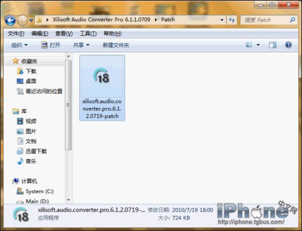The height and width of the screenshot is (231, 302).
Task: Click the 修改日期 2010/7/19 18:00 value
Action: (x=193, y=210)
